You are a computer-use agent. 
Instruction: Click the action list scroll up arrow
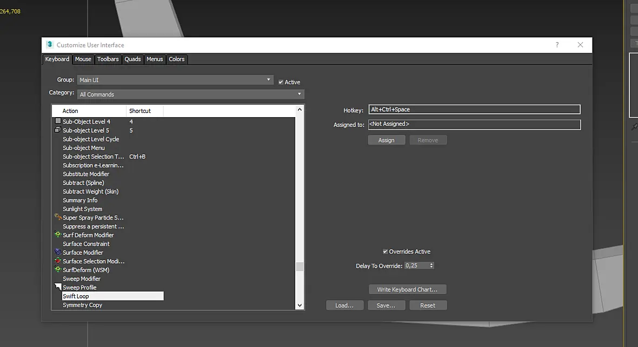[x=300, y=110]
